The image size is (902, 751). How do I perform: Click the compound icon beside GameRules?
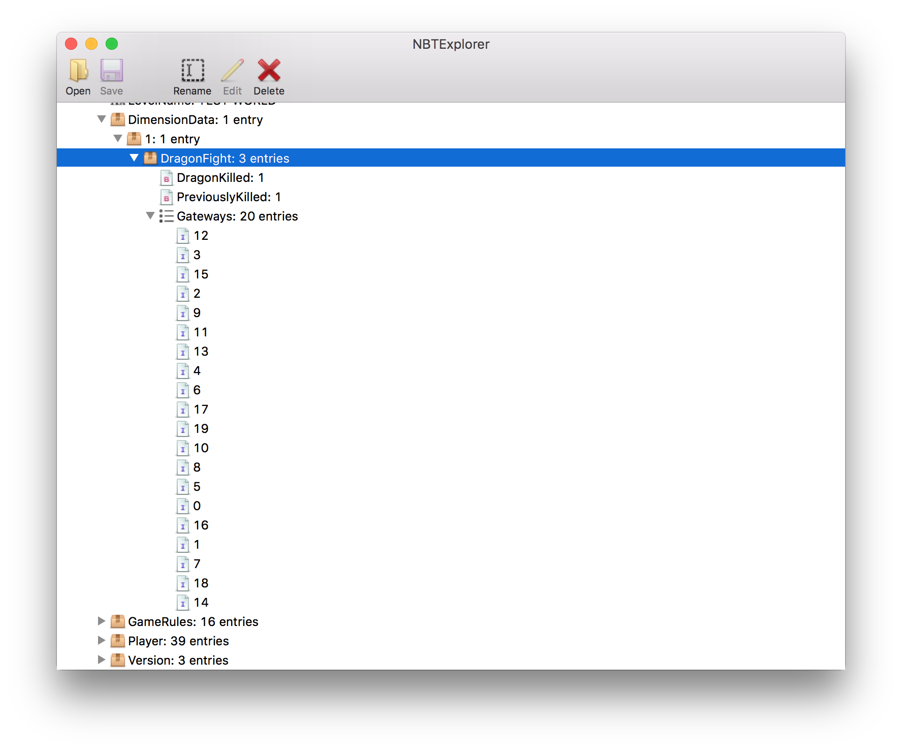[118, 621]
